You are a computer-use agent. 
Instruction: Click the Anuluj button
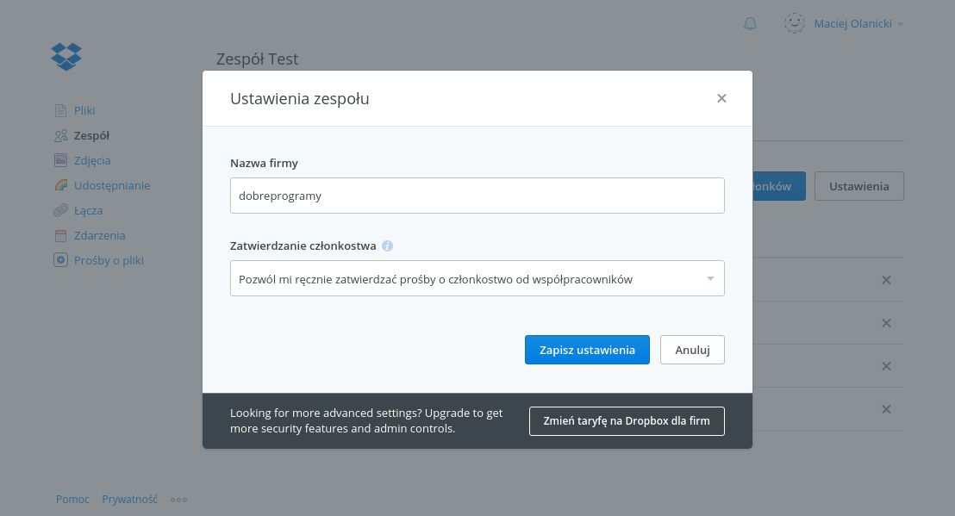point(692,350)
